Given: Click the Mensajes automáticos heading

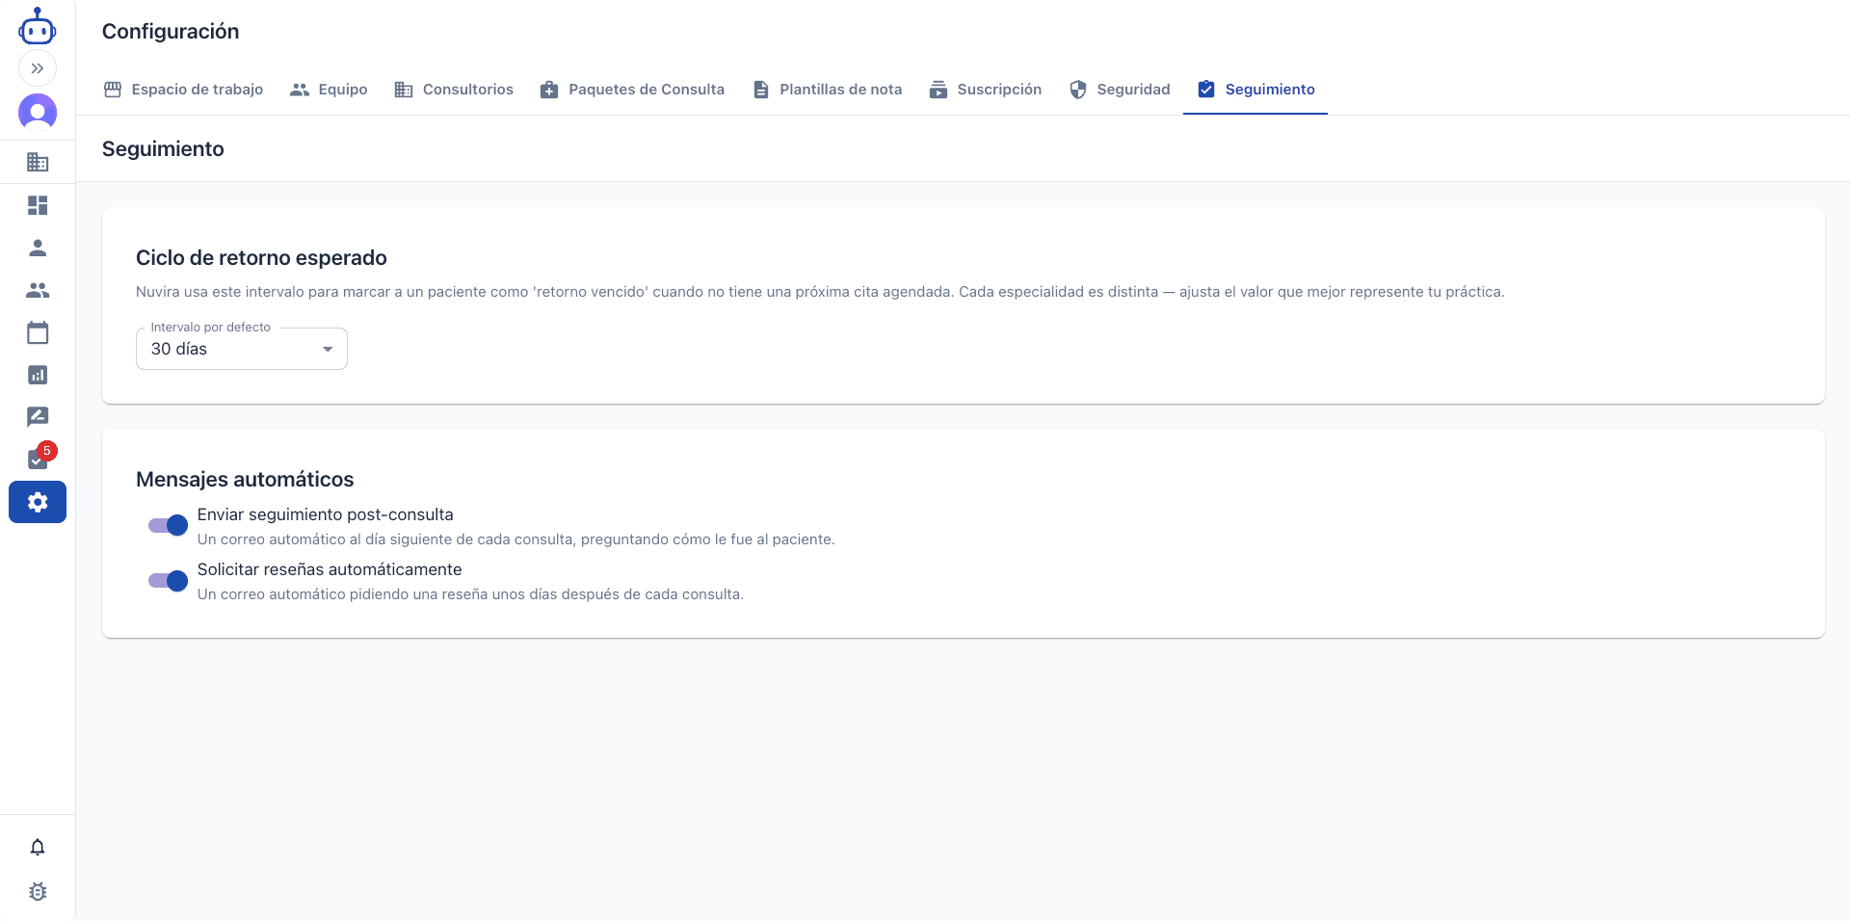Looking at the screenshot, I should pyautogui.click(x=245, y=480).
